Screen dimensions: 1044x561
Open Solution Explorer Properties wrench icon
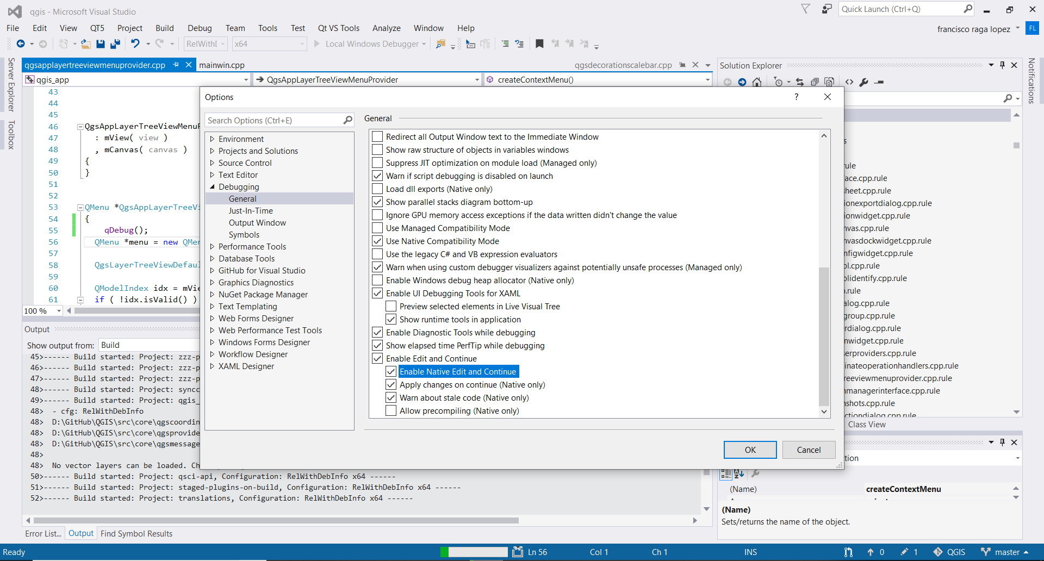tap(863, 82)
